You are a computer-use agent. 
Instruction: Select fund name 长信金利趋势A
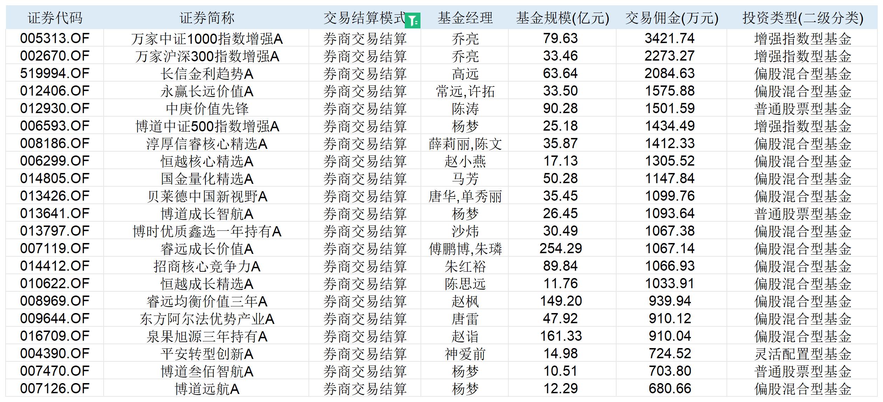207,74
